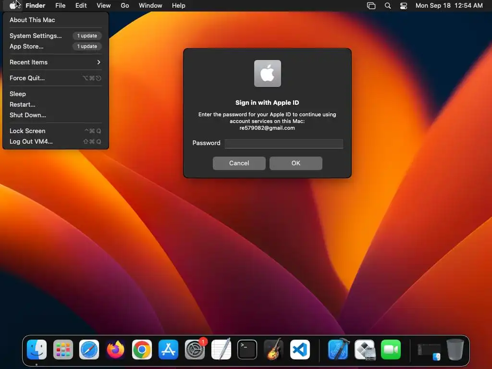492x369 pixels.
Task: Click the re579082@gmail.com account text
Action: tap(267, 128)
